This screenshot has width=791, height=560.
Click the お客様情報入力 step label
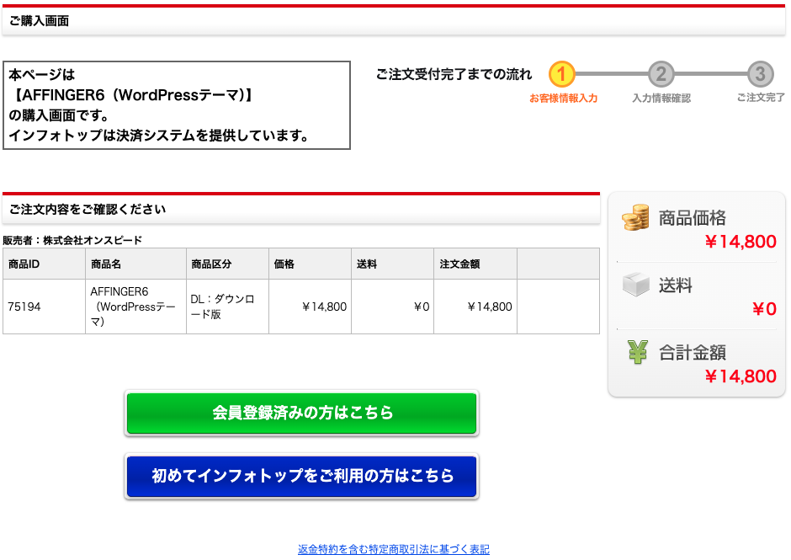(x=563, y=99)
